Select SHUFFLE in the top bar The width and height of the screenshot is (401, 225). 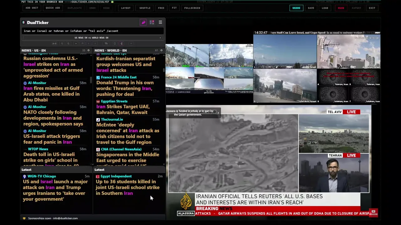(145, 8)
